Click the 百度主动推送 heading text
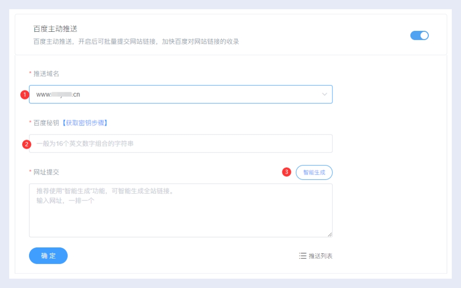The image size is (461, 288). [x=55, y=29]
